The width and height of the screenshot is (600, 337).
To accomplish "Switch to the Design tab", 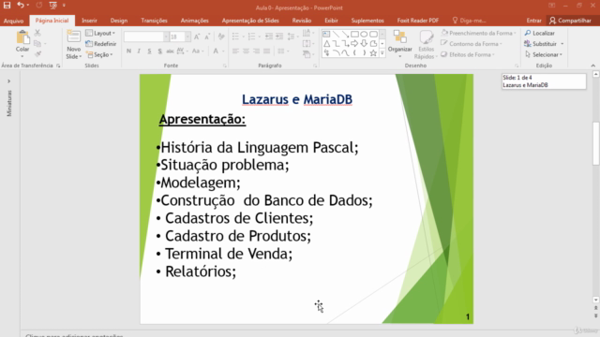I will click(119, 21).
